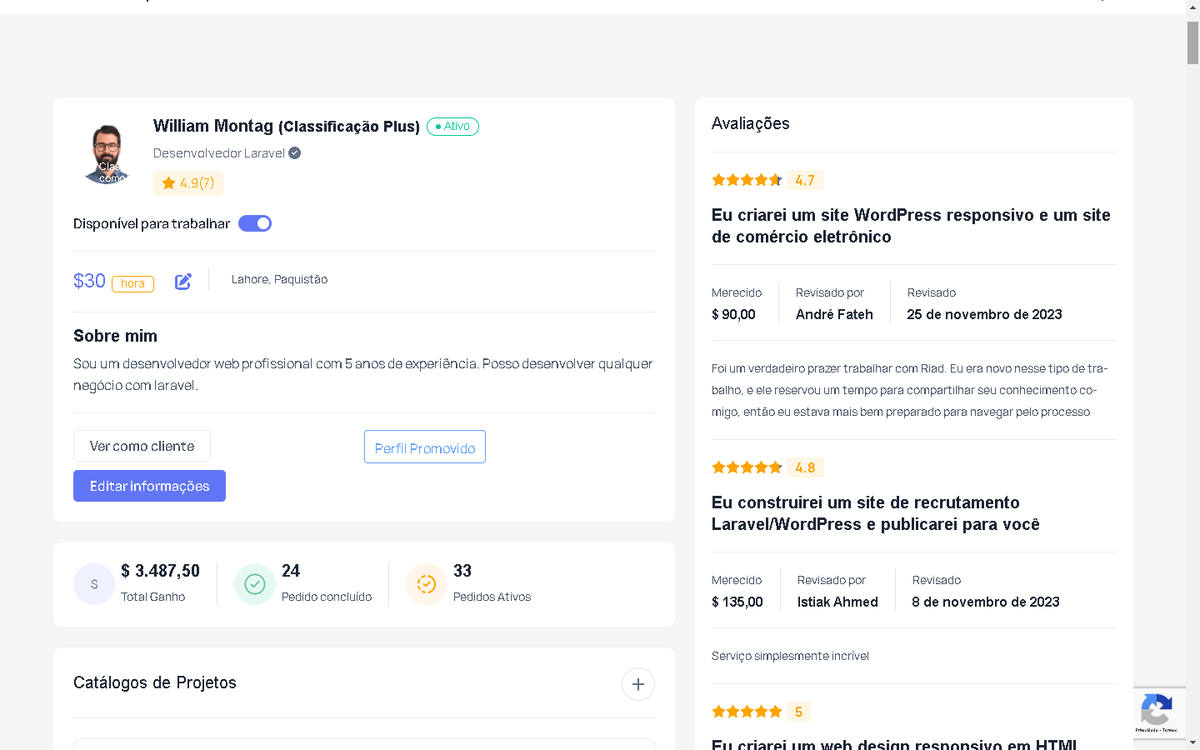Click William Montag's profile photo

click(107, 153)
